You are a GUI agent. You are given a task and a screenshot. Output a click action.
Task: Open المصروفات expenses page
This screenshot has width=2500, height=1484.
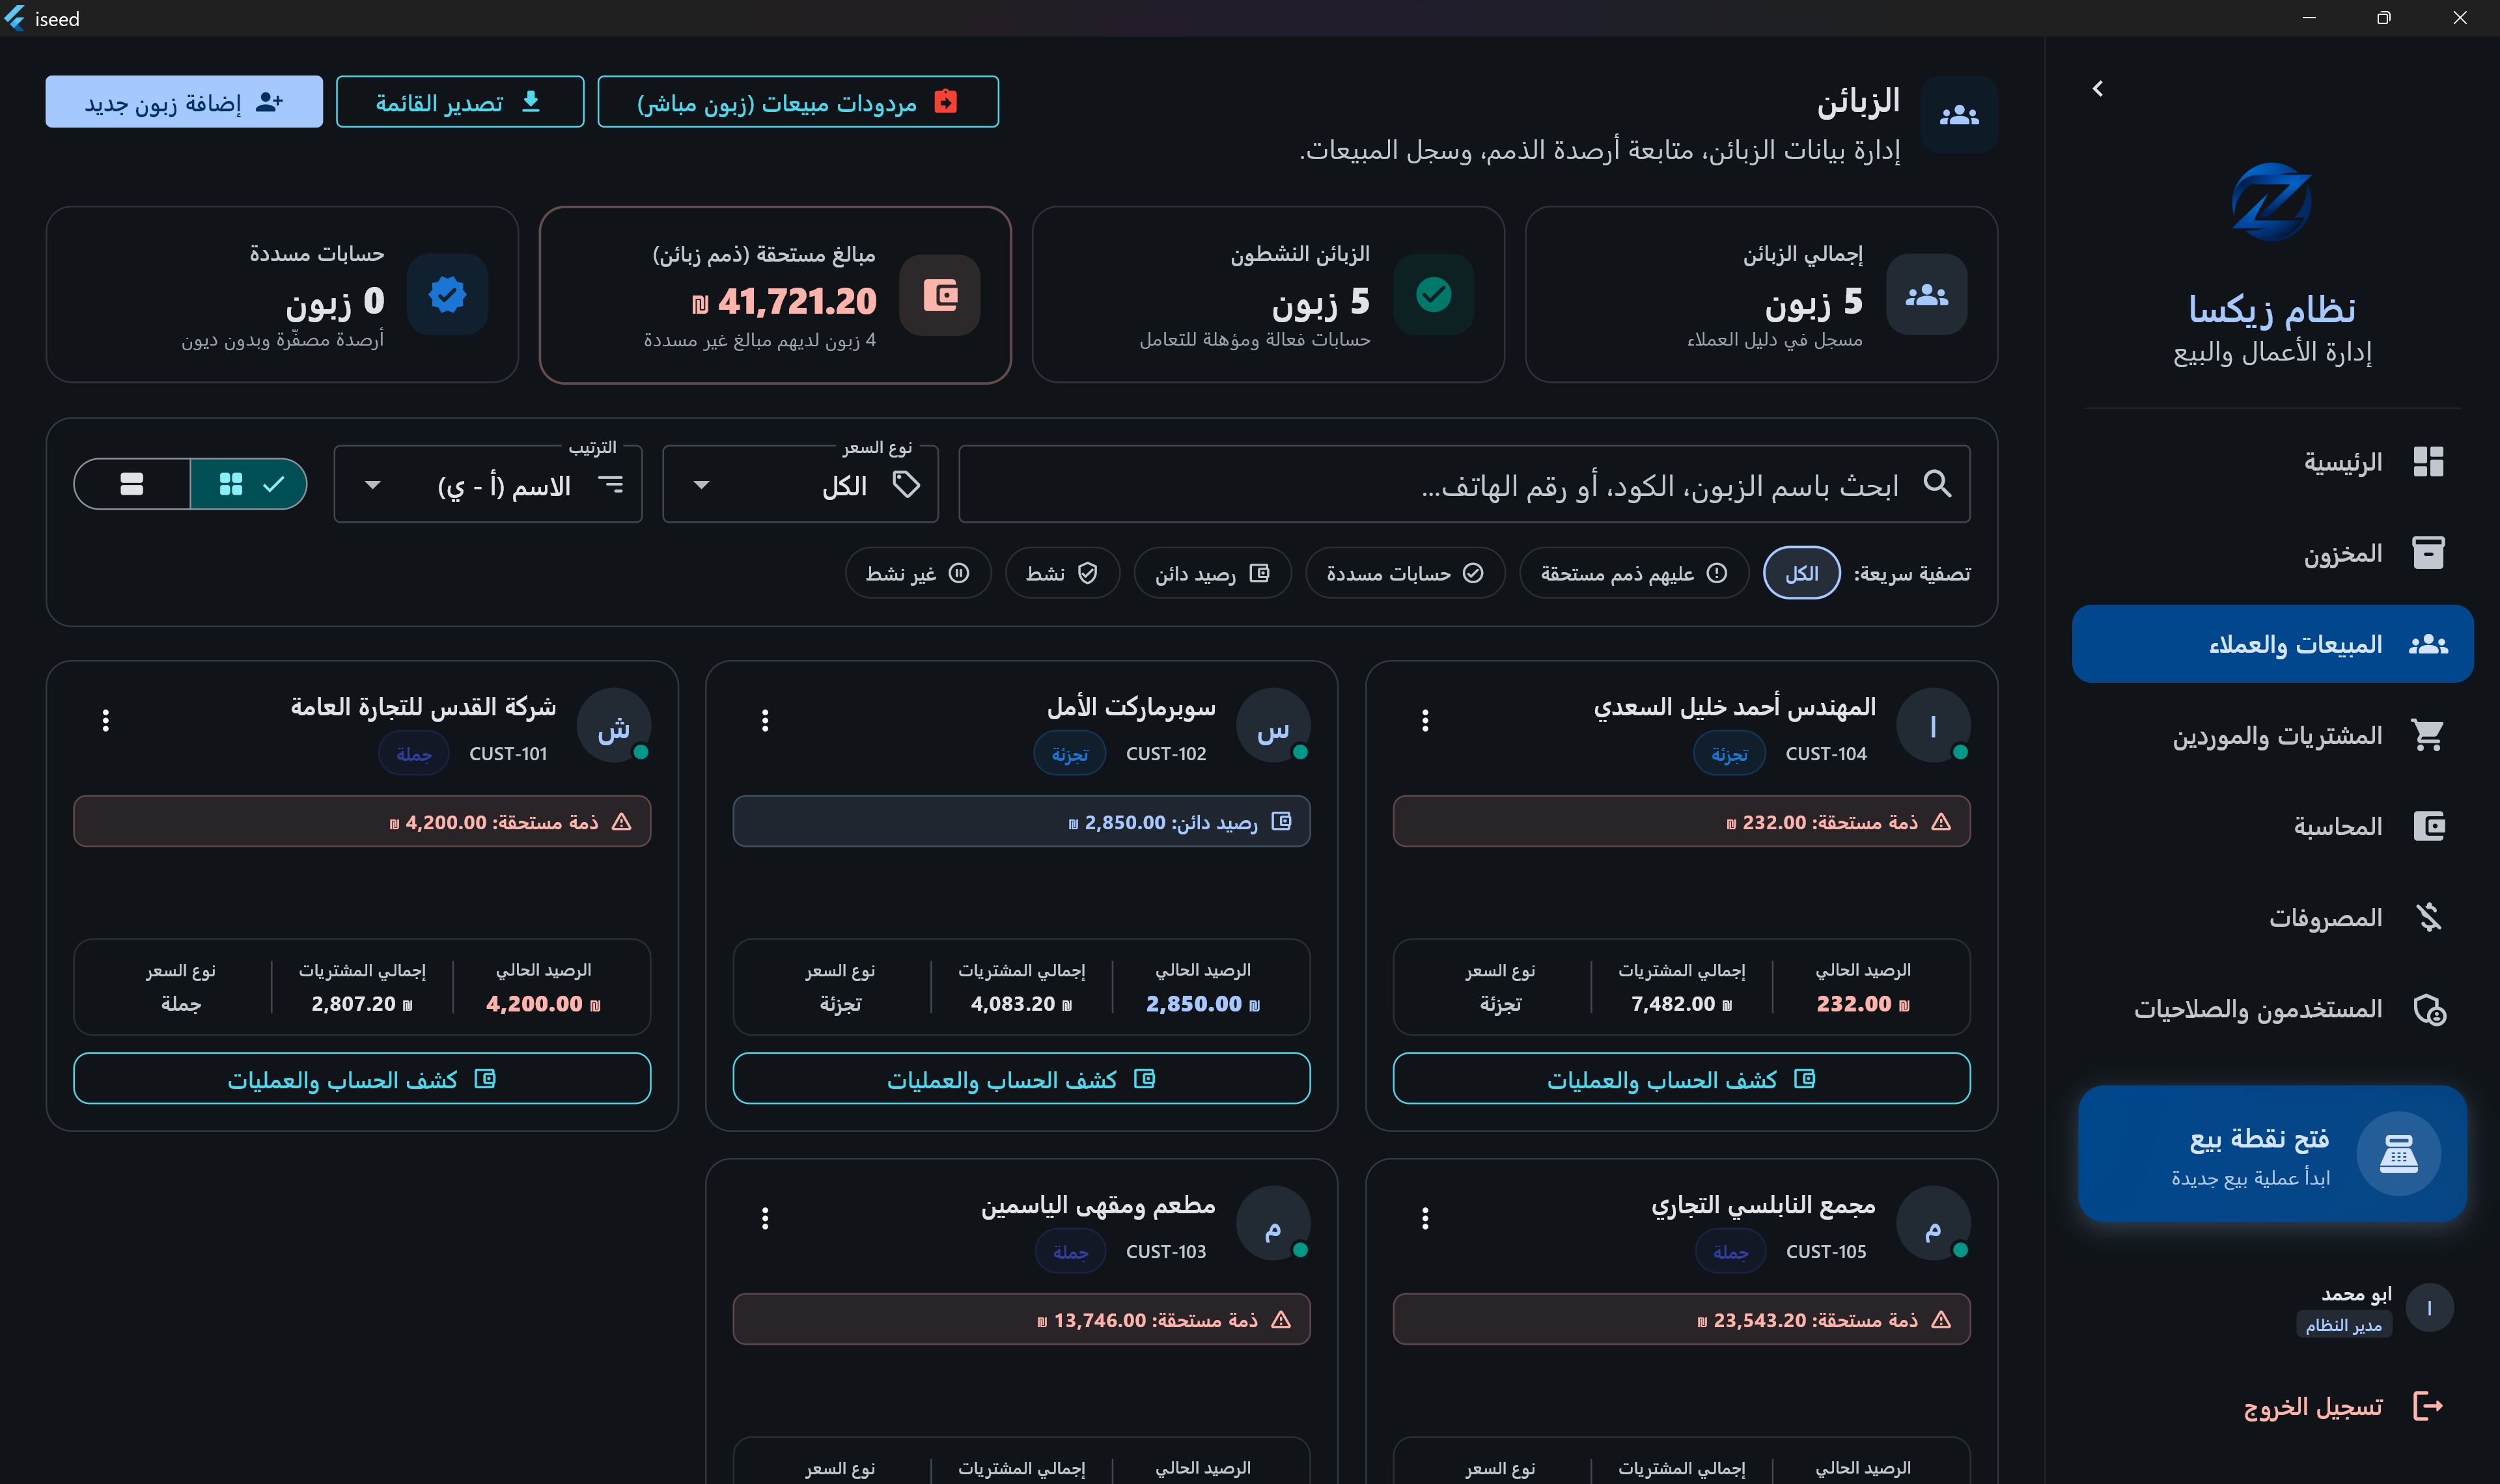(2273, 918)
